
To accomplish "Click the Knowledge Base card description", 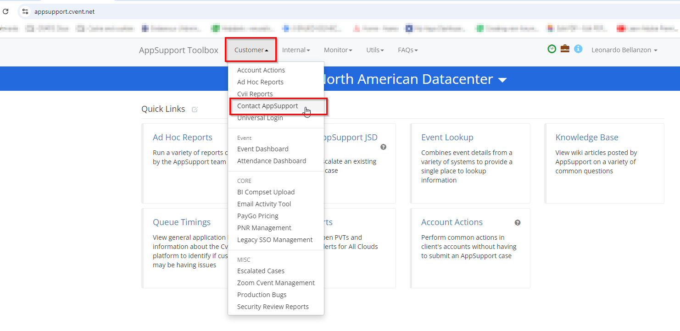I will [x=596, y=162].
